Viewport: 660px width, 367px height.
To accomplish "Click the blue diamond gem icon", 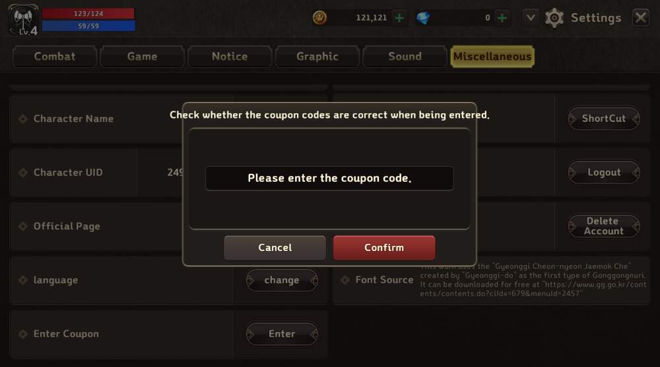I will coord(422,18).
